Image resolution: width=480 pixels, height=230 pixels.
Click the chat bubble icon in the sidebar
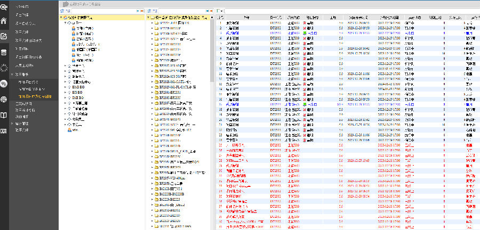[x=4, y=84]
